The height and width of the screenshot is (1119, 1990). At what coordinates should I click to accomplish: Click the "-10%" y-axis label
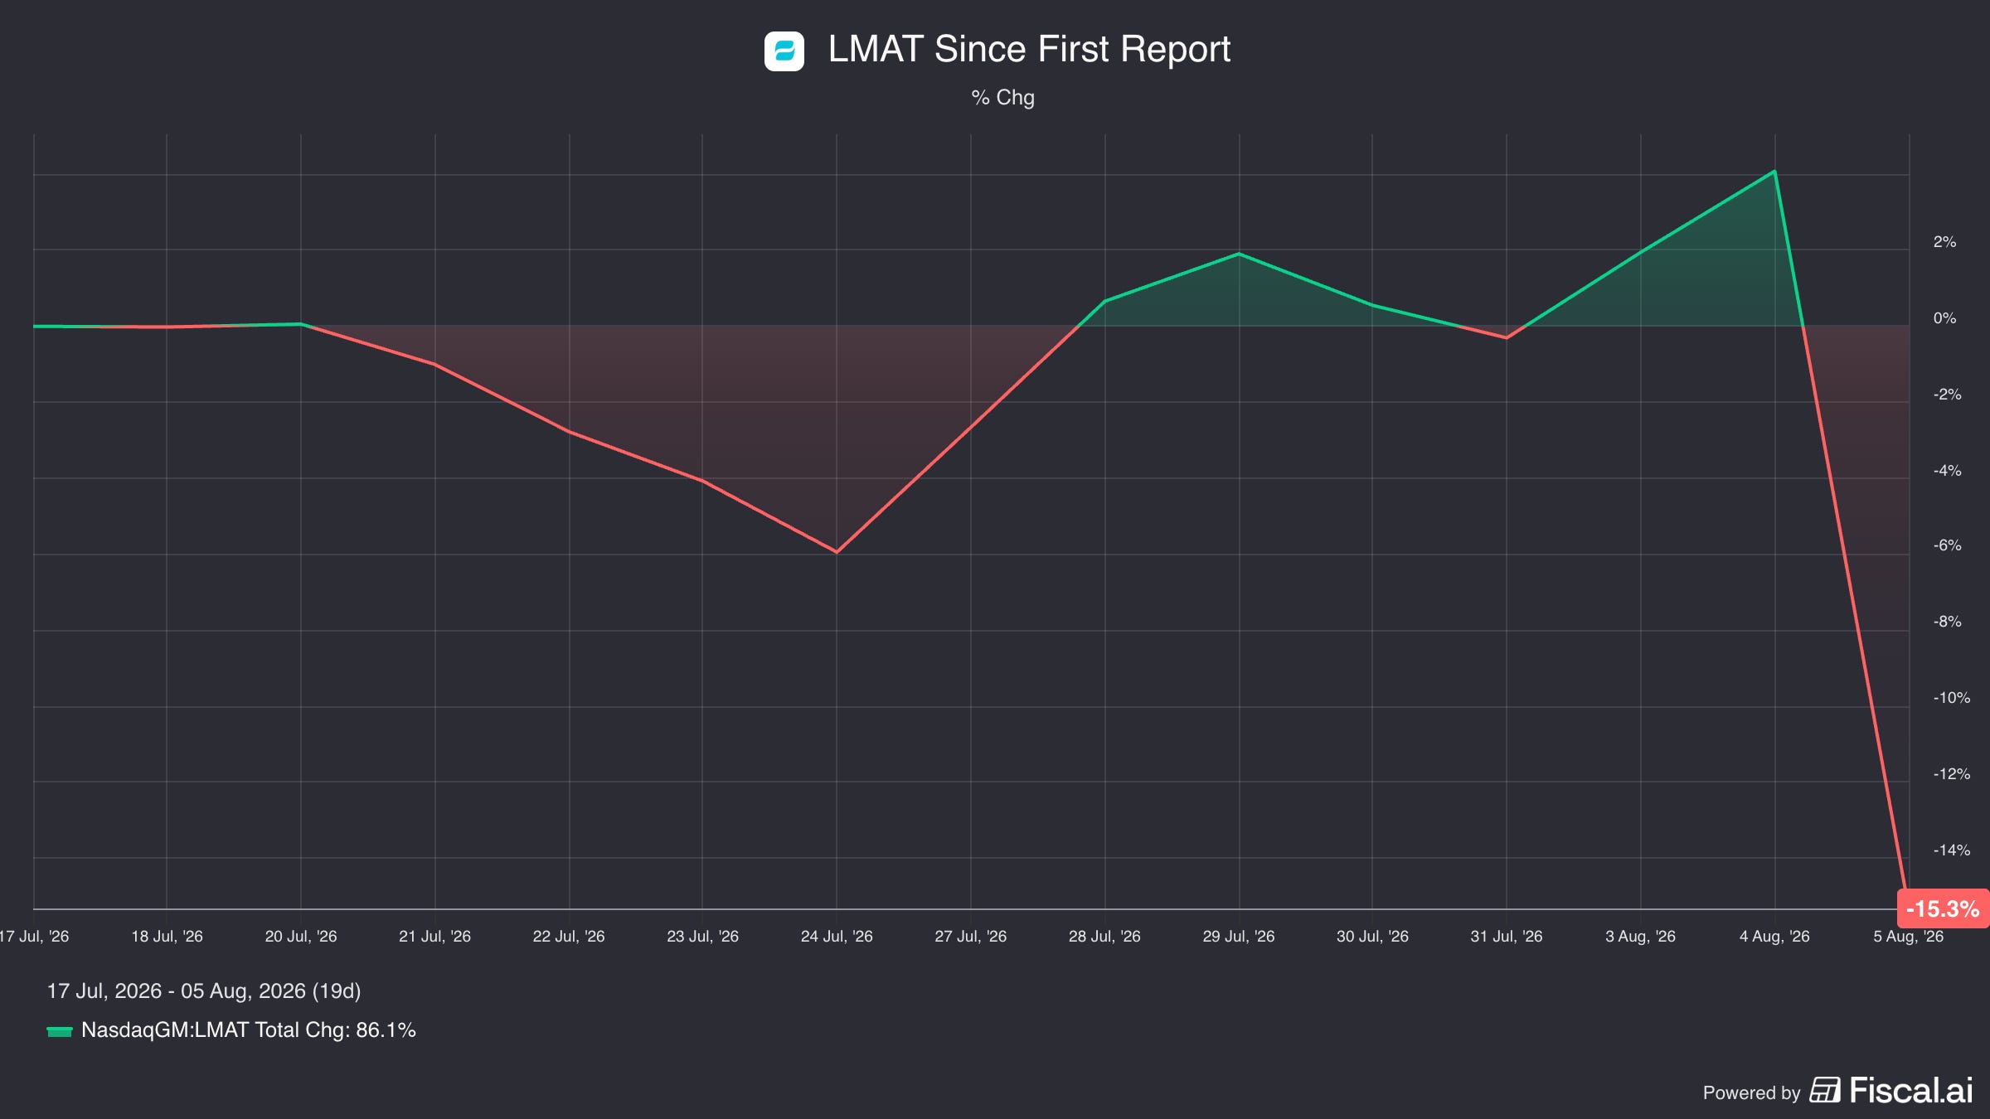(x=1952, y=698)
